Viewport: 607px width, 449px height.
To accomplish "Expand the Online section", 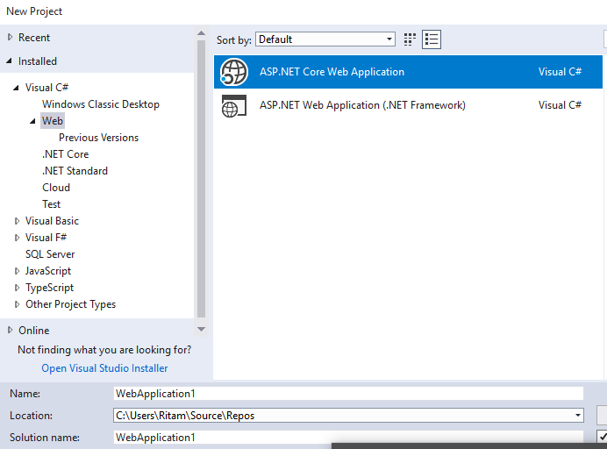I will coord(10,331).
